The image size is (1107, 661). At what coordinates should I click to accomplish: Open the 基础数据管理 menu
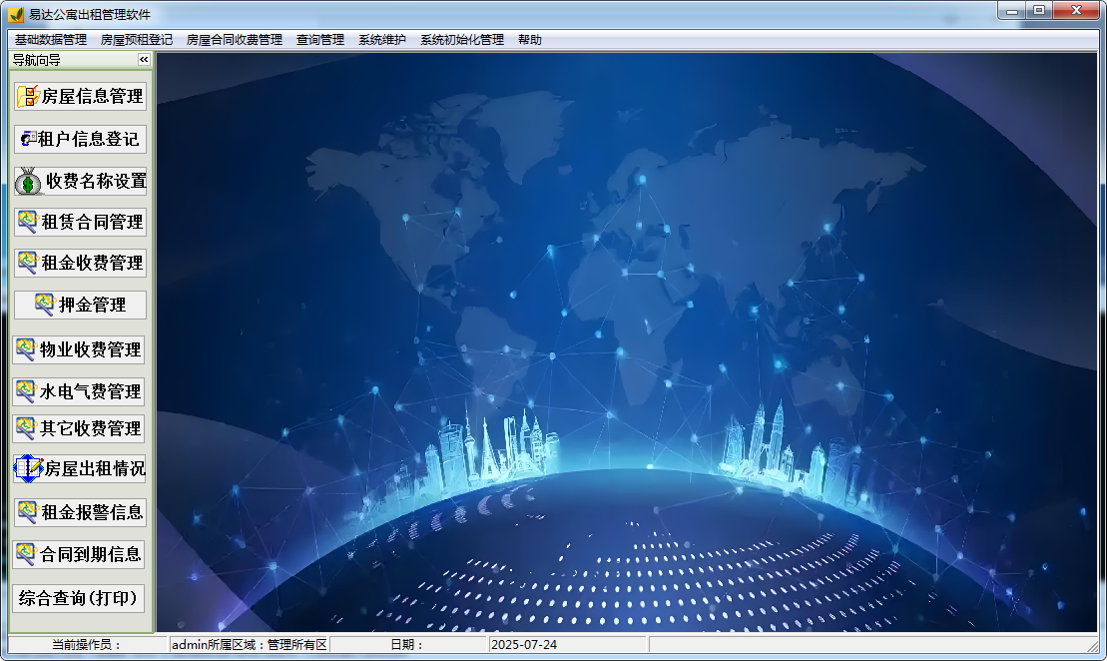coord(51,40)
